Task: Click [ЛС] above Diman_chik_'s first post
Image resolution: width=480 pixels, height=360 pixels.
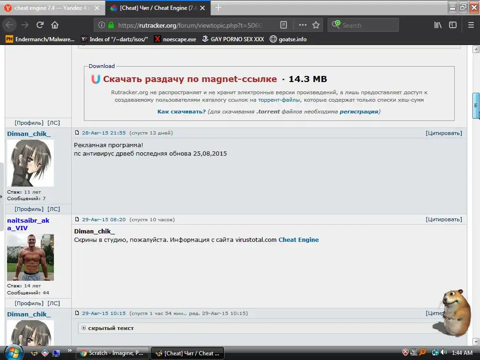Action: pyautogui.click(x=53, y=123)
